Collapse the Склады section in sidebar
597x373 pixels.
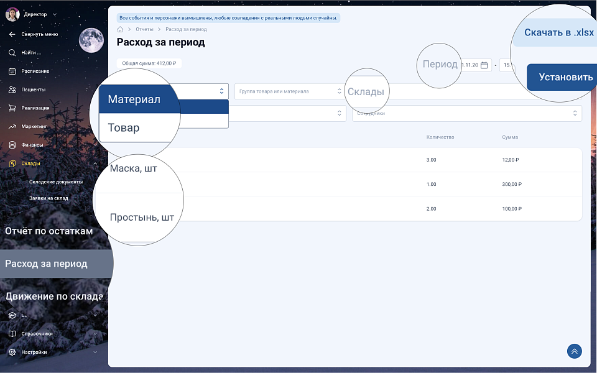pos(95,163)
